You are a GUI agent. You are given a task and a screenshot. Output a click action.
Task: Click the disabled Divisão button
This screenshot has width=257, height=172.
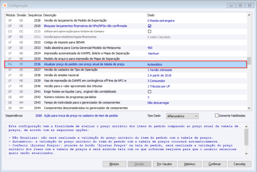[139, 164]
